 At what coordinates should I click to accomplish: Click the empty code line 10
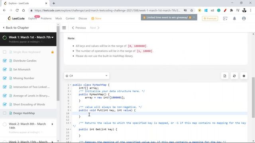tap(159, 113)
